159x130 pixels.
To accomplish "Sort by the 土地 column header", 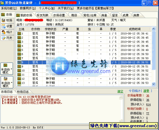I will [22, 29].
